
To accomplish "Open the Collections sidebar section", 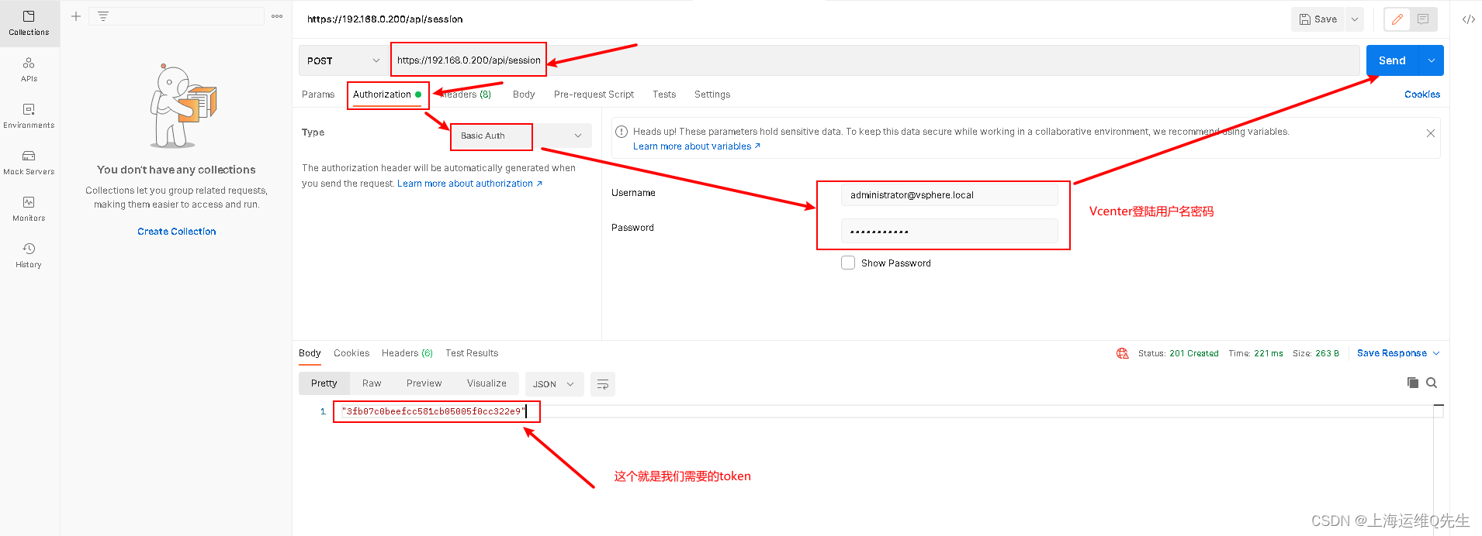I will click(x=29, y=23).
